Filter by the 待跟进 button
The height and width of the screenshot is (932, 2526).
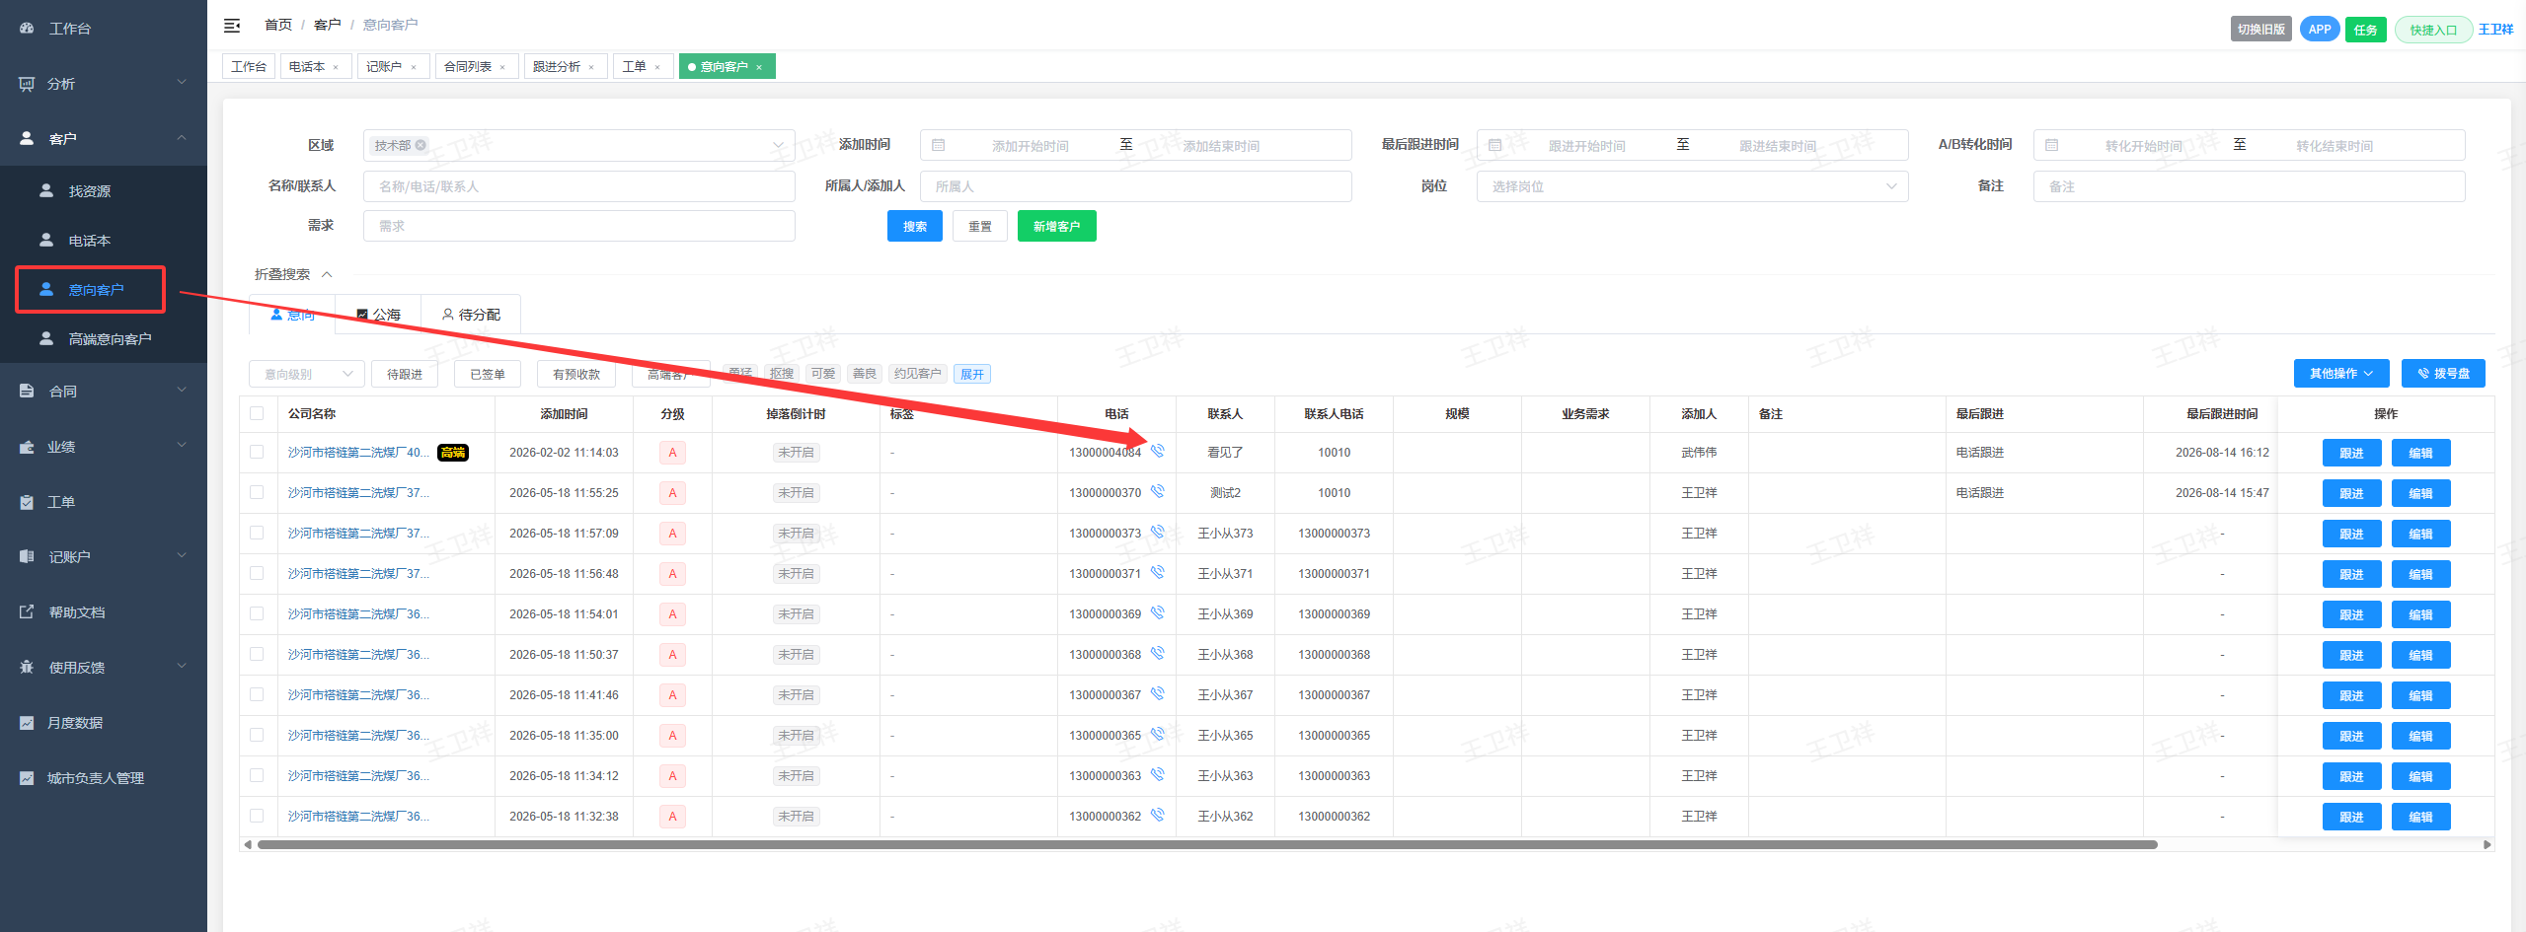[405, 374]
